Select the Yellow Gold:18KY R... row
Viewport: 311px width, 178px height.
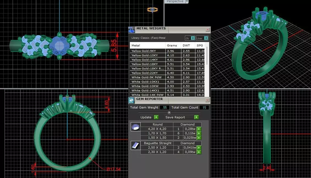[167, 68]
